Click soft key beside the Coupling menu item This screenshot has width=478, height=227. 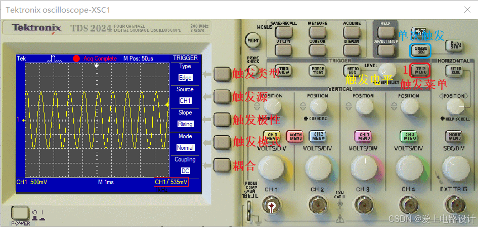click(222, 165)
